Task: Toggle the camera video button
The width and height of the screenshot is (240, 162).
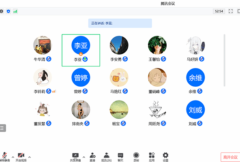Action: point(21,157)
